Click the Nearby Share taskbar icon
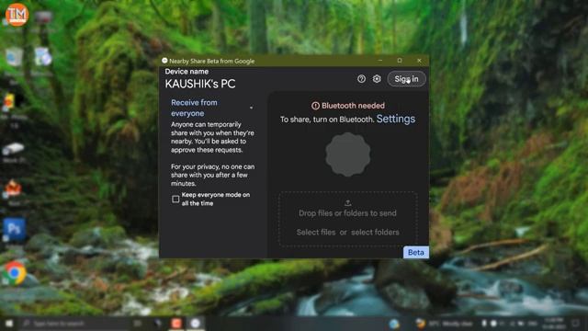Viewport: 588px width, 331px height. click(195, 323)
